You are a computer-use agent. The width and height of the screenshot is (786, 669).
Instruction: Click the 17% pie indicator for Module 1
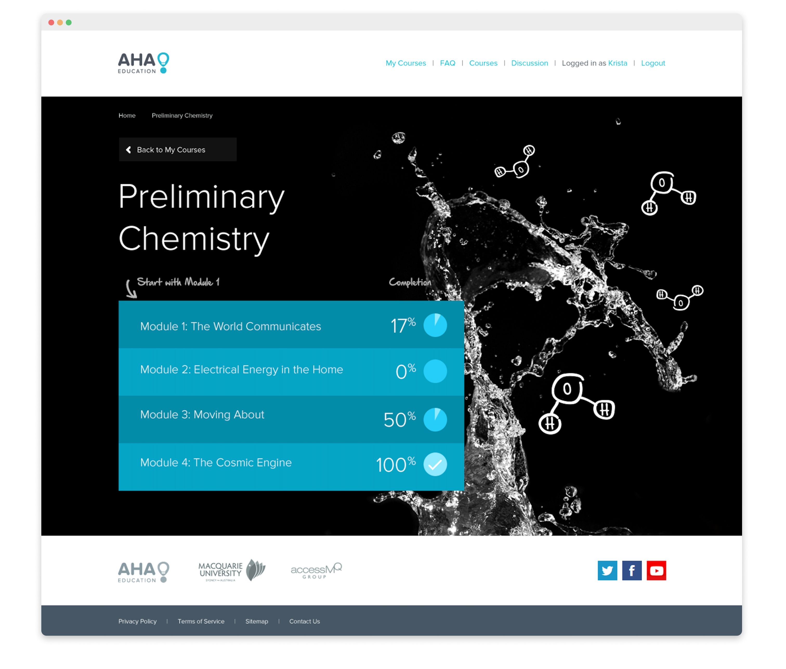(x=435, y=325)
